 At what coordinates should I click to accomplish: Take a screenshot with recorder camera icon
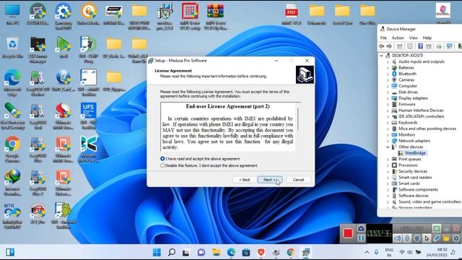point(361,229)
